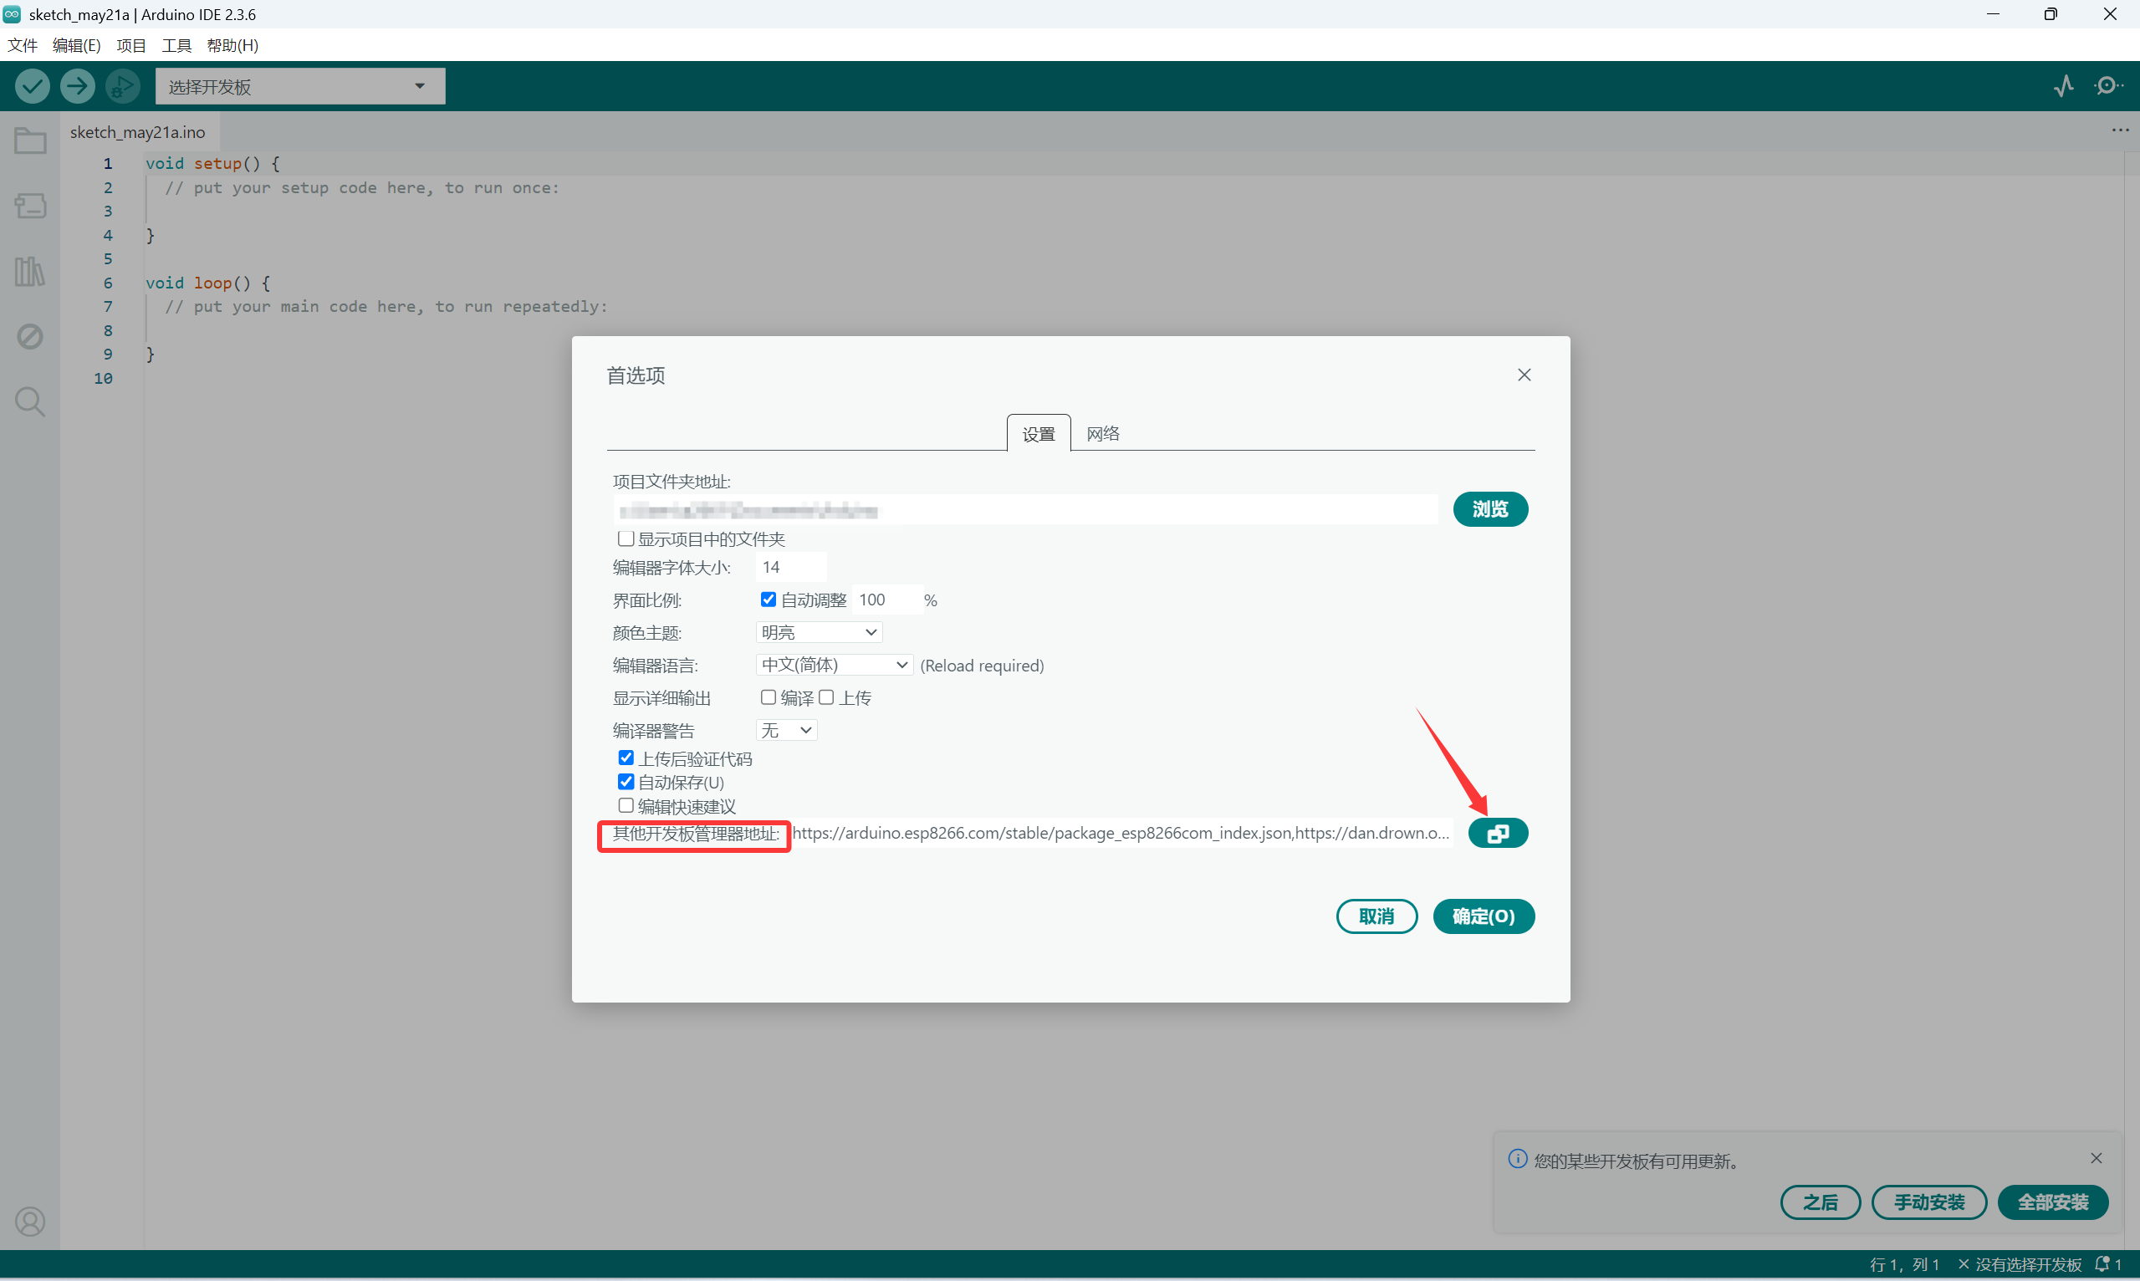Open the Sketchbook folder sidebar icon
The height and width of the screenshot is (1281, 2140).
(30, 140)
